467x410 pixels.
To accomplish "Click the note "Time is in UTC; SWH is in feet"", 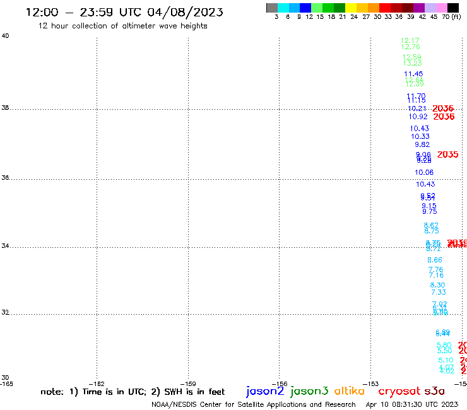I will (133, 392).
